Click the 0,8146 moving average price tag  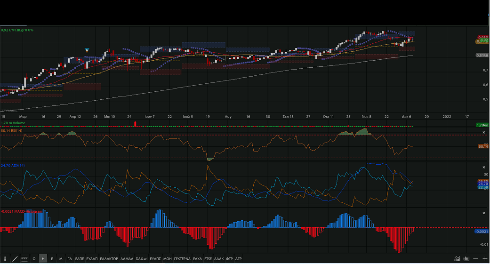(482, 56)
